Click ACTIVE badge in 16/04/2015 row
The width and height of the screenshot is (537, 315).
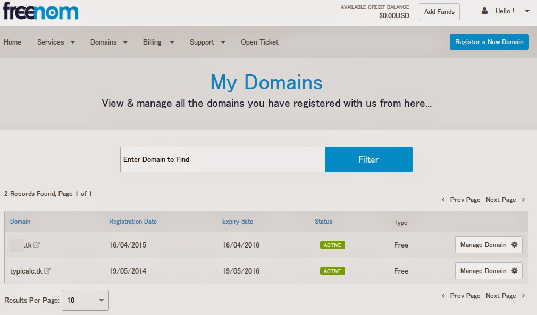(x=332, y=245)
